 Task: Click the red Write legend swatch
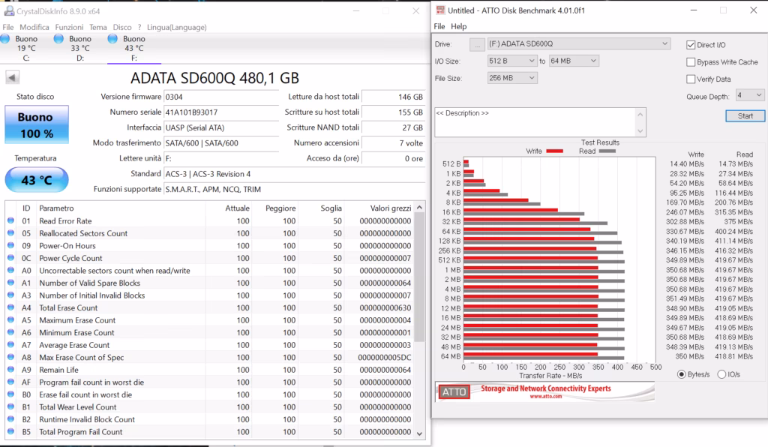(554, 151)
